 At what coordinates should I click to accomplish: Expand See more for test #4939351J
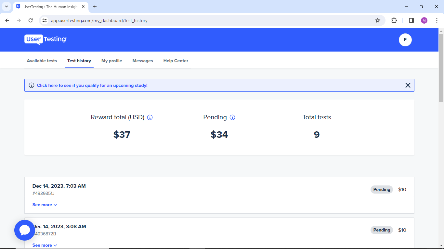point(45,205)
